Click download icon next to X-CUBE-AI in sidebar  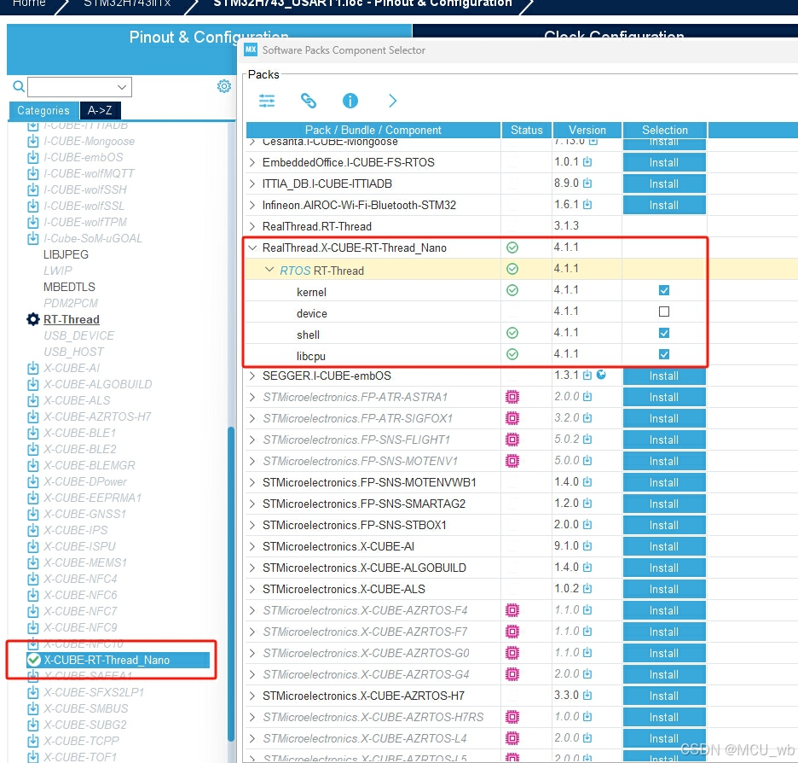click(x=33, y=368)
